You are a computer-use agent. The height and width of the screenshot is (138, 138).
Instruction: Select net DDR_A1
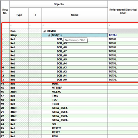click(75, 76)
